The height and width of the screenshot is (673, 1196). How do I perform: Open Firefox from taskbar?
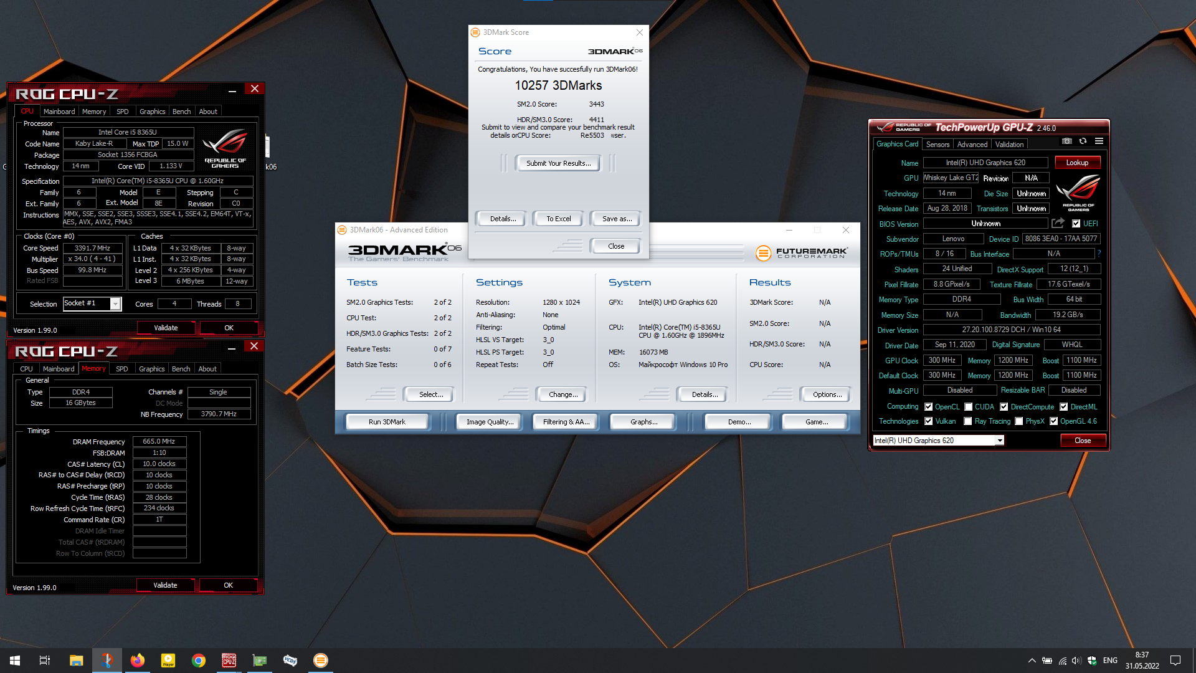click(x=138, y=661)
